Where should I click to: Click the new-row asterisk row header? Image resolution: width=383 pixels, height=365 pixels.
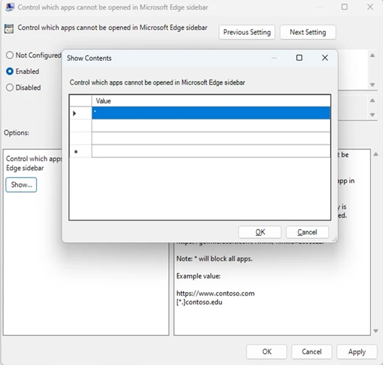(x=81, y=151)
